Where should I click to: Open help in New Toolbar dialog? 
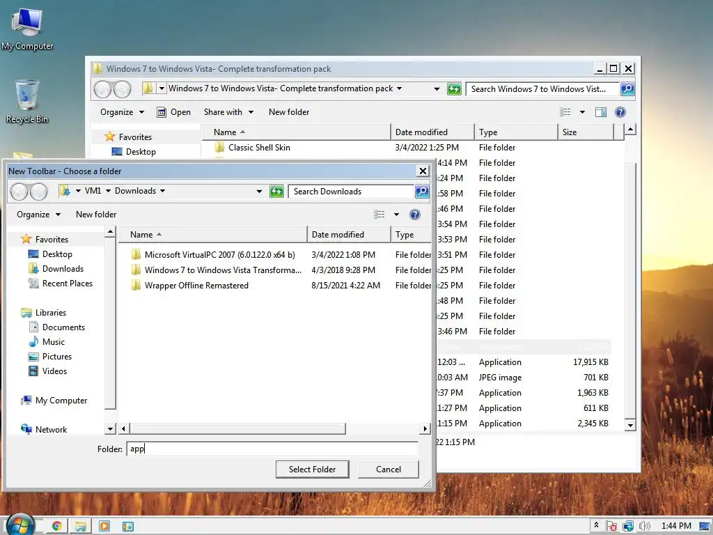(x=415, y=215)
